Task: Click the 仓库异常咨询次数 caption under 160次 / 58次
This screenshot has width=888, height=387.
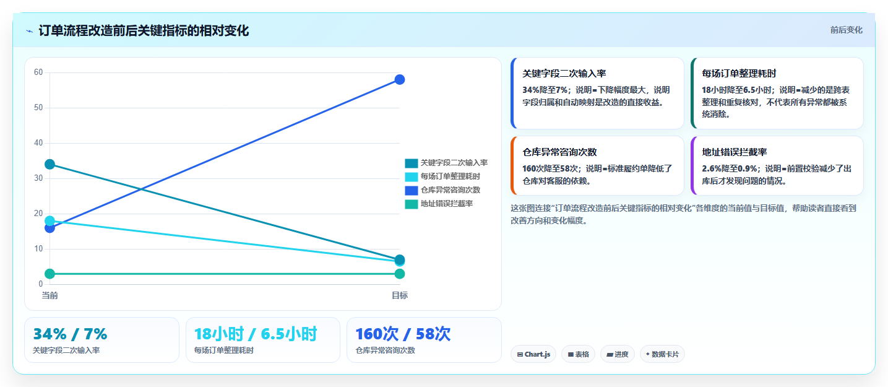Action: click(x=385, y=350)
